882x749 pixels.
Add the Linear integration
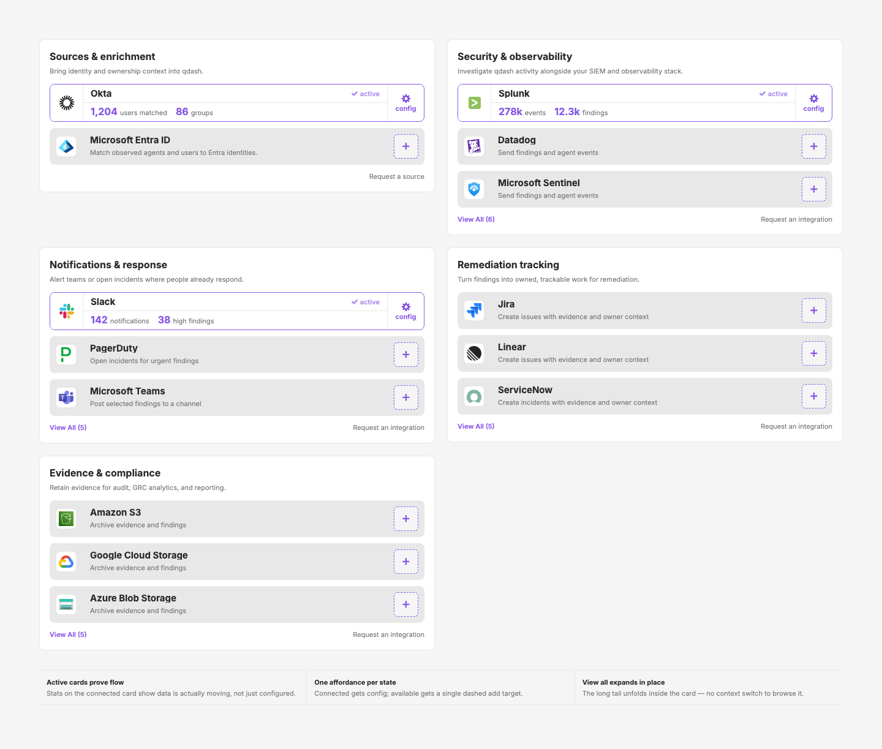[x=814, y=353]
